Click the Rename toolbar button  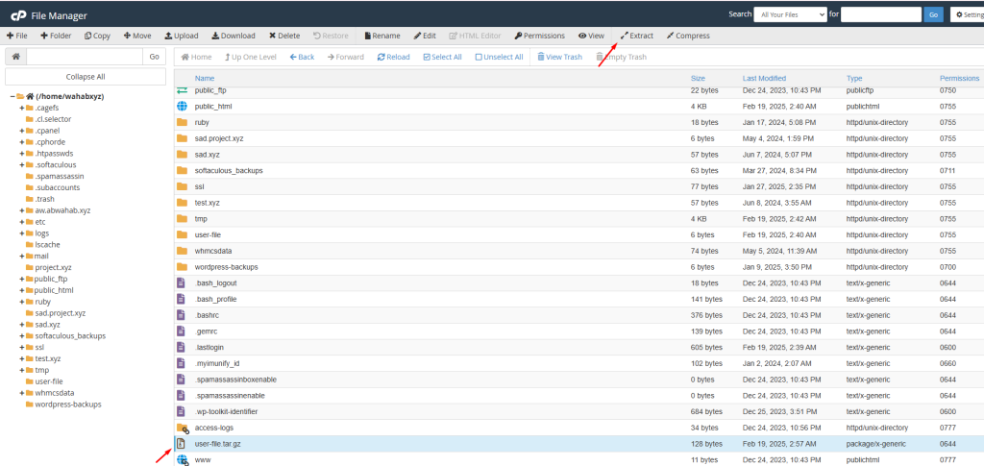tap(381, 36)
